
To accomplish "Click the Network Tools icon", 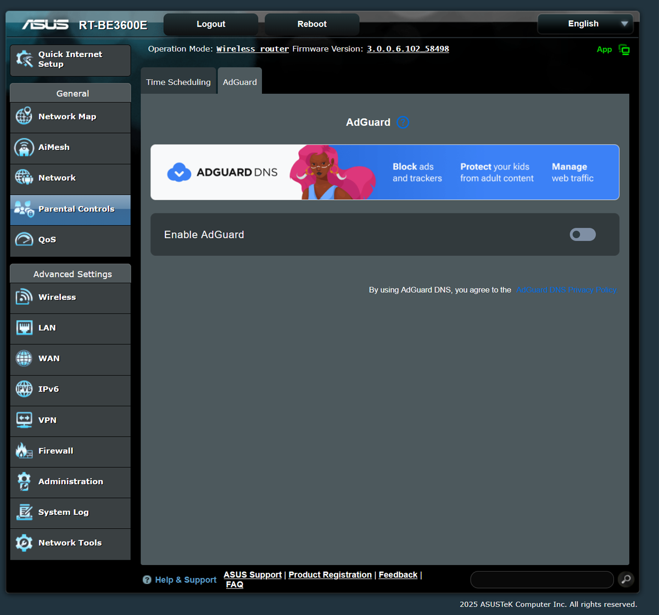I will 24,543.
